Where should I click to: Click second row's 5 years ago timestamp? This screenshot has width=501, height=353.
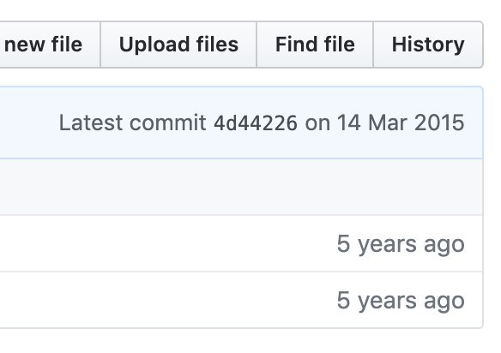401,301
